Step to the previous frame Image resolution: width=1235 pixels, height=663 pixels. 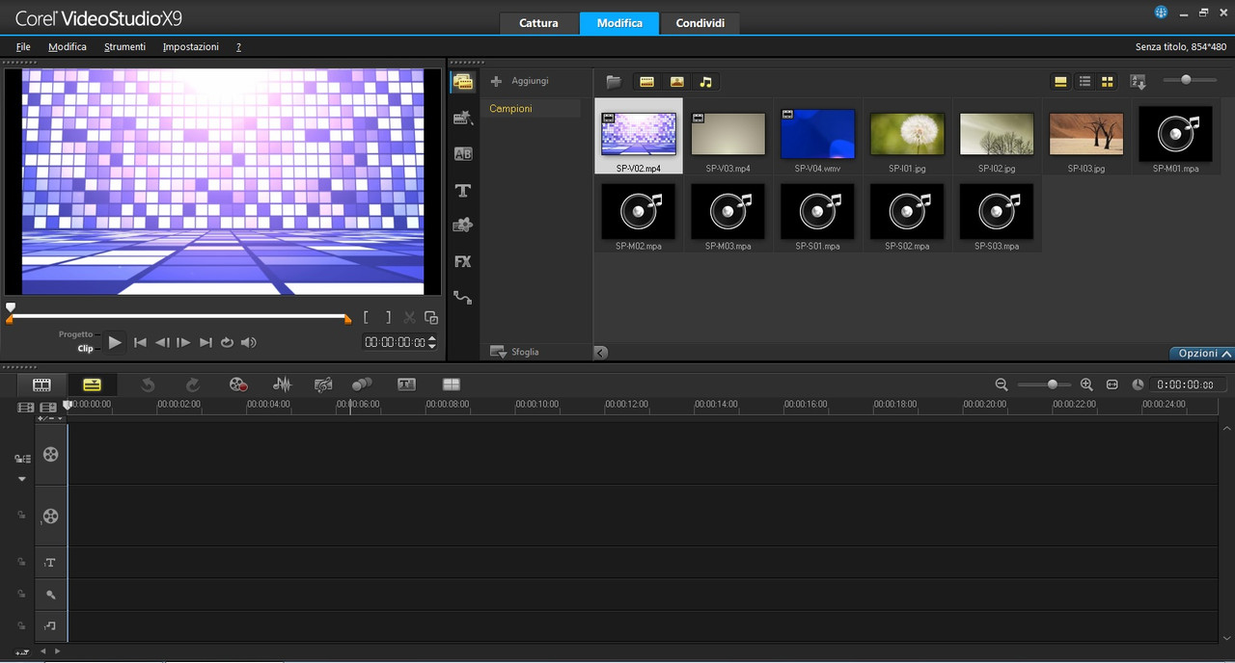(162, 342)
